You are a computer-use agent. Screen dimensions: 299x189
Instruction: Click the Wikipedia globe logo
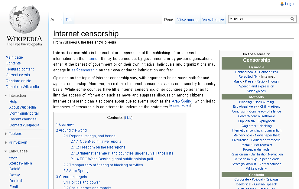pos(24,19)
